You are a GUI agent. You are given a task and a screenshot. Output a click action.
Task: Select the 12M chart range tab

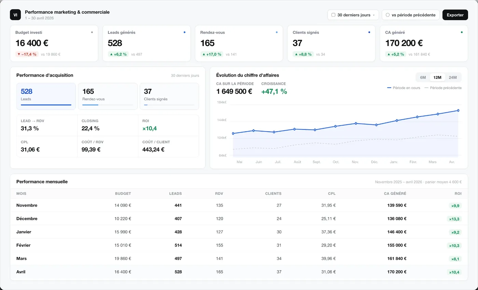(x=437, y=77)
